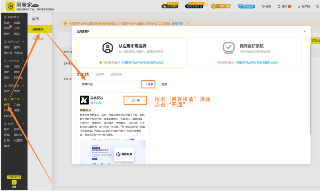Click the 从应用市场选择 person icon
Viewport: 320px width, 191px height.
pyautogui.click(x=107, y=48)
